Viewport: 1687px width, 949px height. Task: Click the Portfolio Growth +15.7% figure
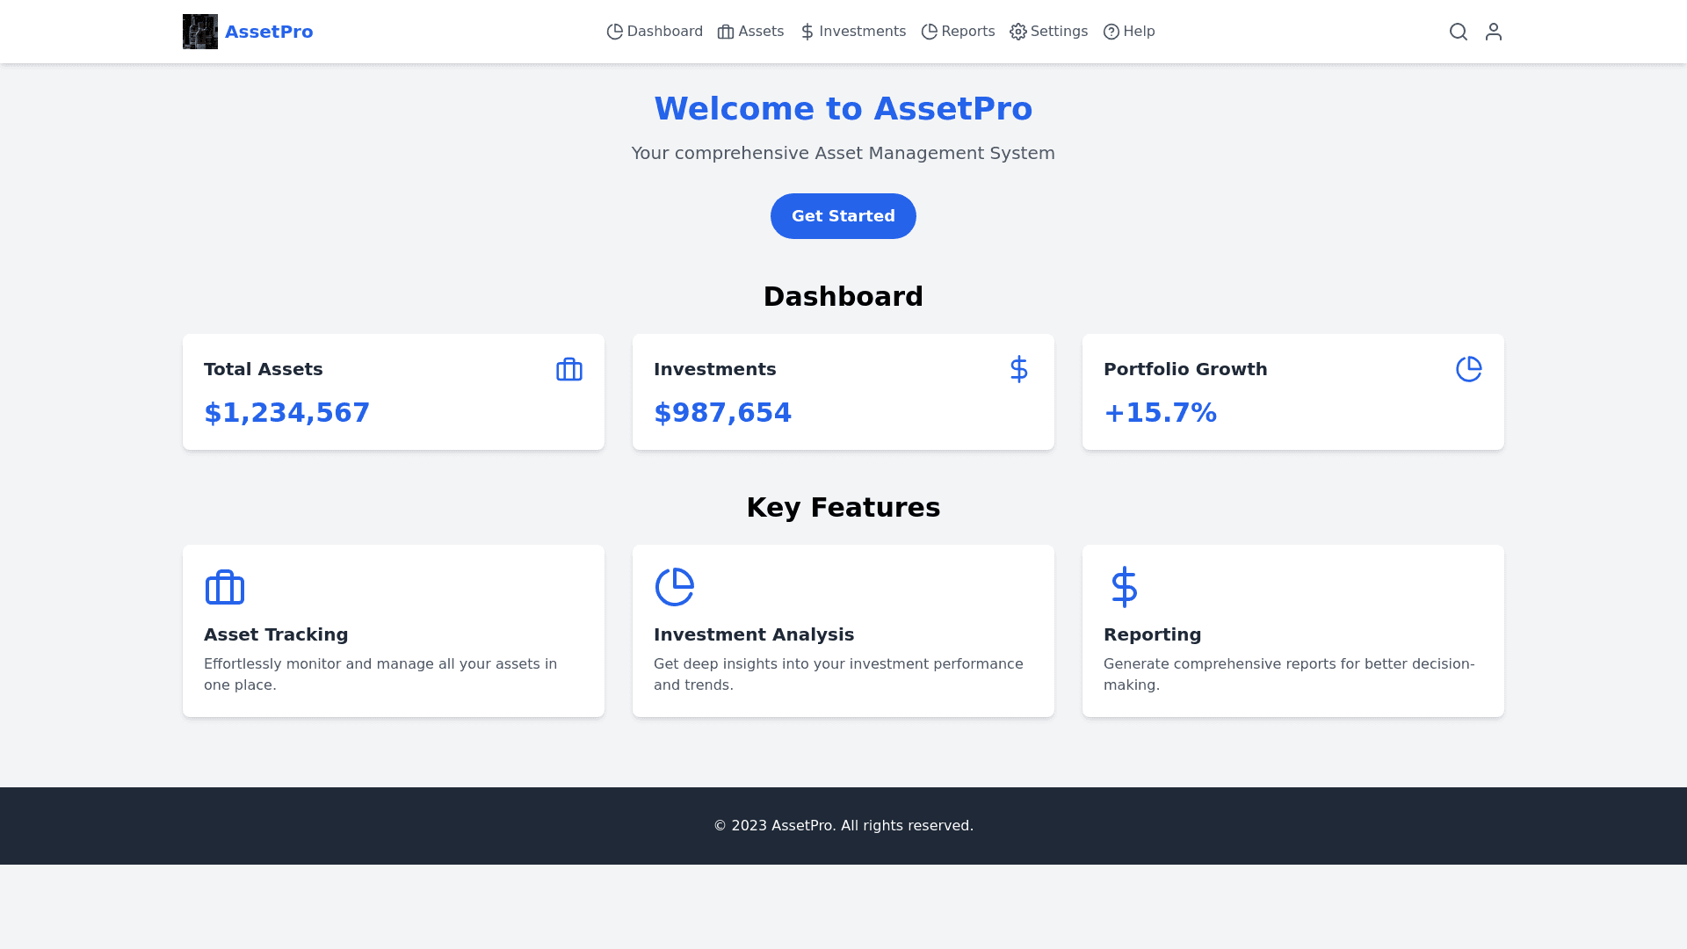1160,412
